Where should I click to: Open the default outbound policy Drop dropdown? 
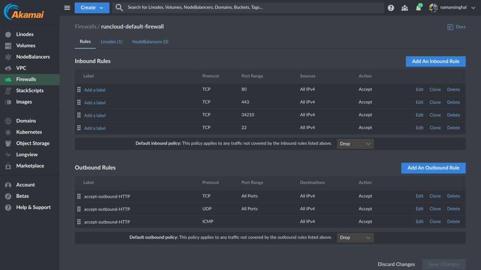click(355, 238)
